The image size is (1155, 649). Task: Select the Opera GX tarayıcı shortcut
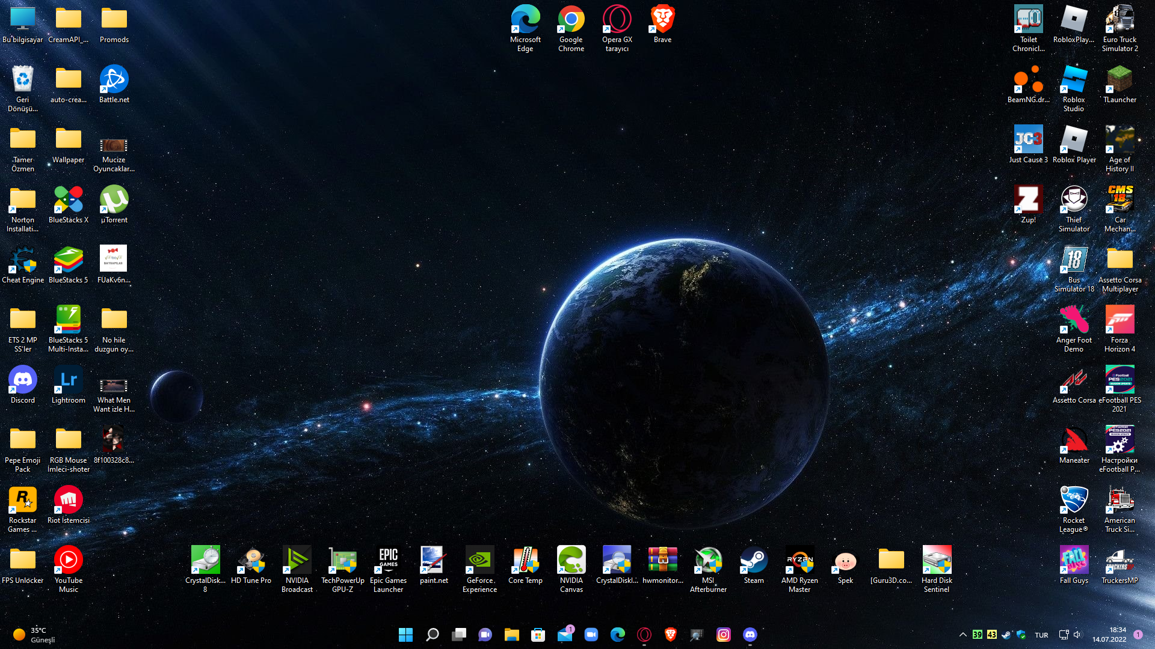point(617,28)
